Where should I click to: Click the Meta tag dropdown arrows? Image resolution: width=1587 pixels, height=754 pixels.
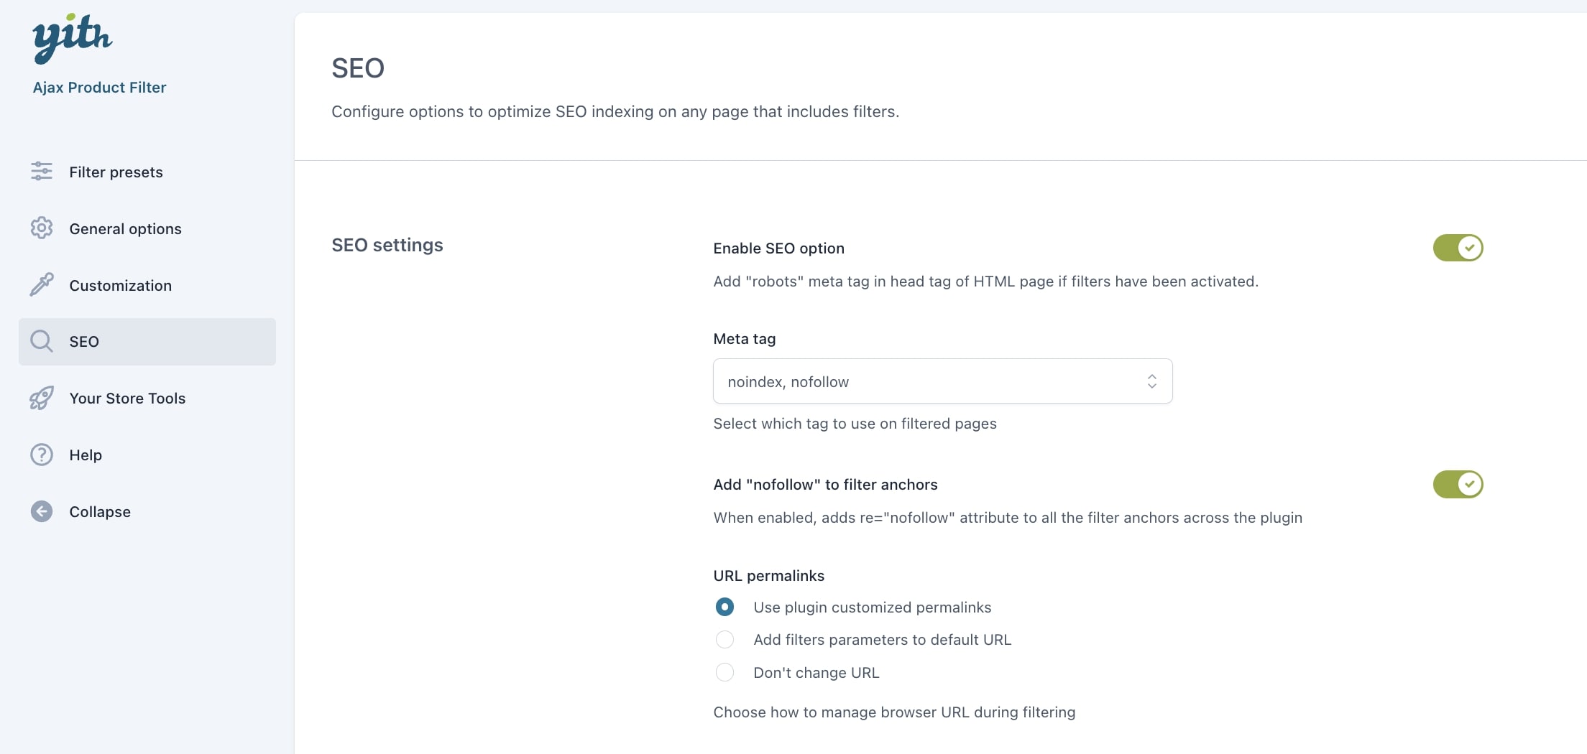[1151, 381]
